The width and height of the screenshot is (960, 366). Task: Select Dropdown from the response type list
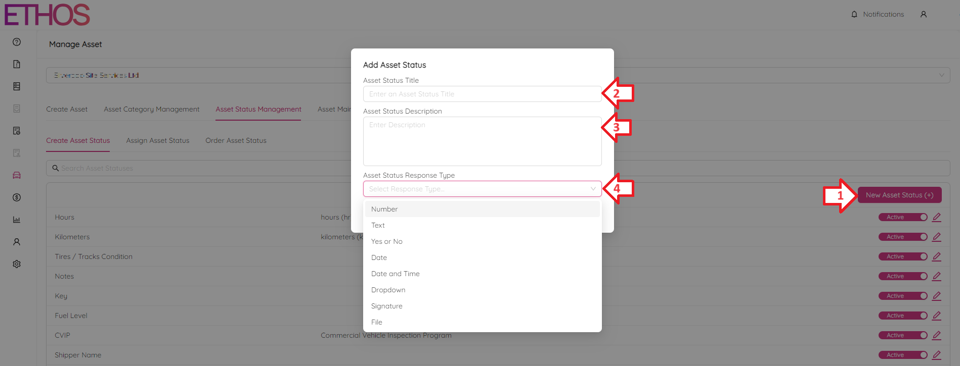coord(388,289)
